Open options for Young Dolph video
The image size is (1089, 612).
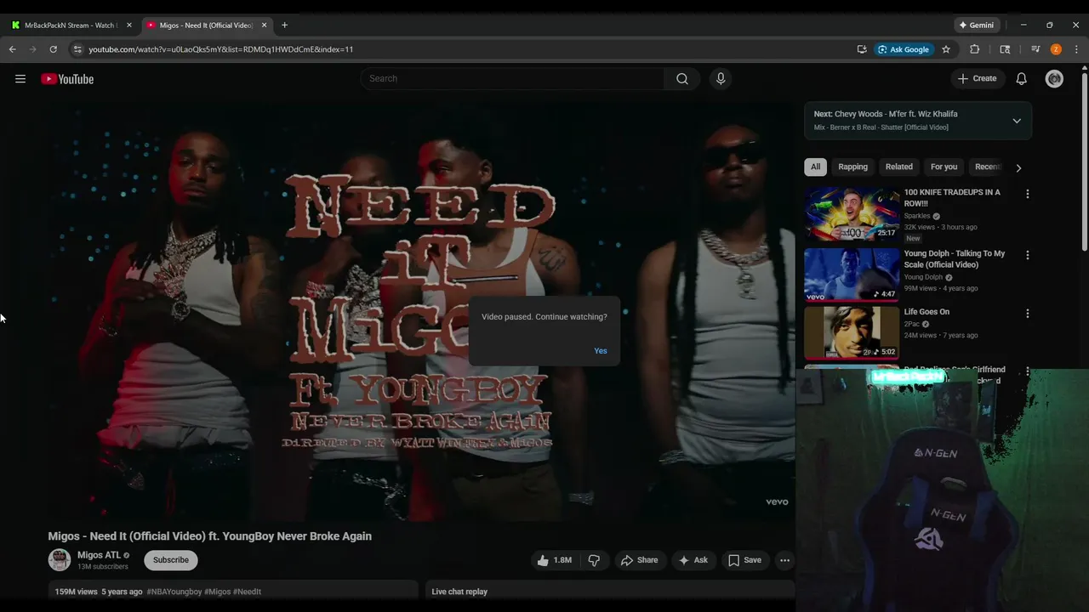point(1027,255)
